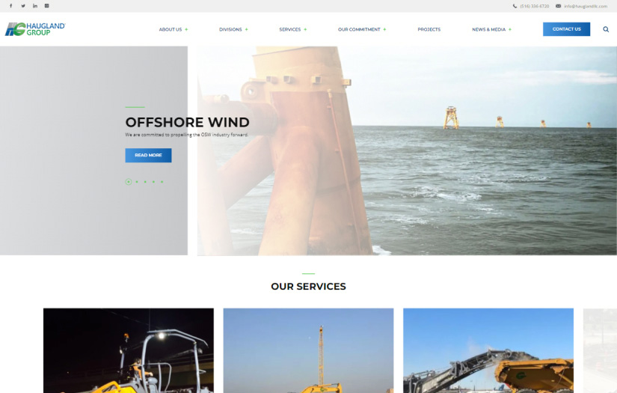Call the (516) 336-6720 phone link
The width and height of the screenshot is (617, 393).
535,6
